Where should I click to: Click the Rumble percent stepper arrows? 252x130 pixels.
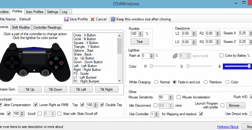[x=141, y=34]
